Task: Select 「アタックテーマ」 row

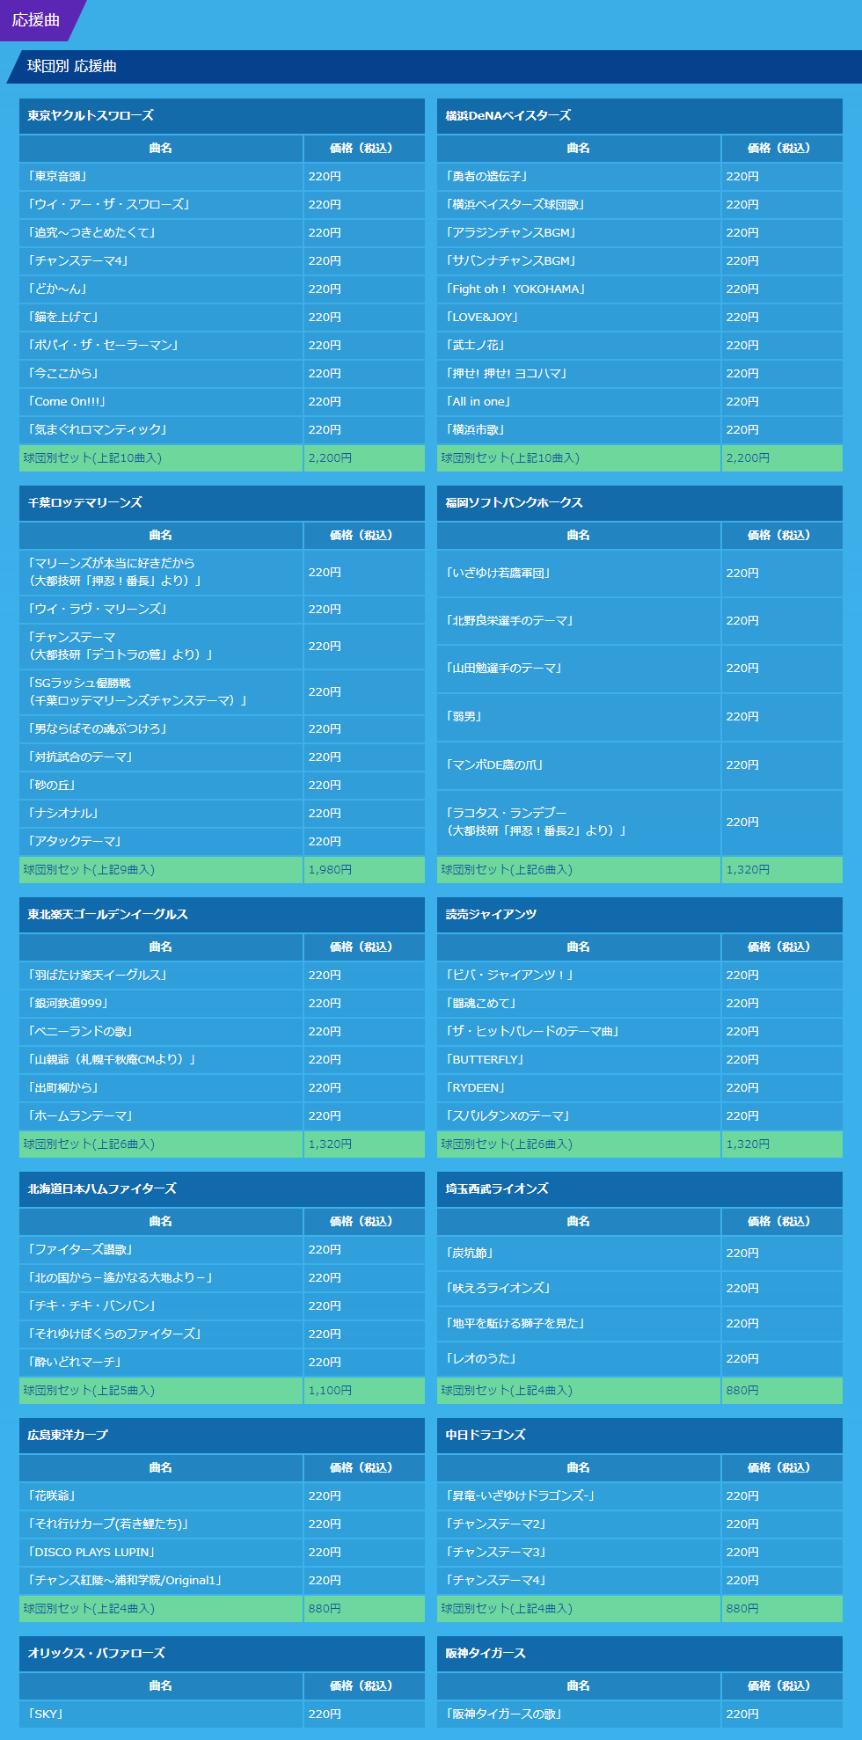Action: (222, 842)
